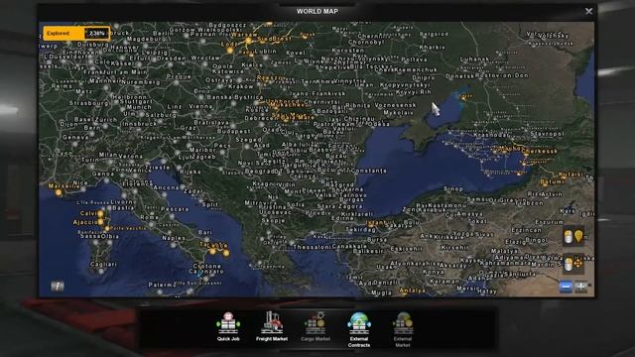
Task: Select Dnipro on the map
Action: (x=424, y=77)
